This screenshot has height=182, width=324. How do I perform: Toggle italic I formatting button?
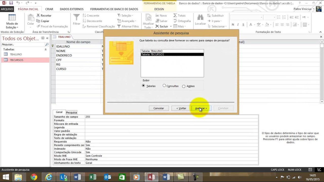[238, 25]
